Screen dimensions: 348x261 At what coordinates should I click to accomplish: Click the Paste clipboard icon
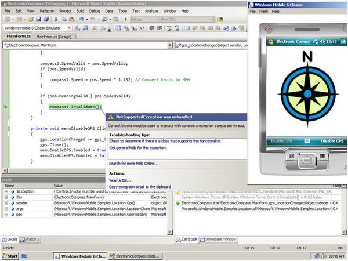click(71, 19)
